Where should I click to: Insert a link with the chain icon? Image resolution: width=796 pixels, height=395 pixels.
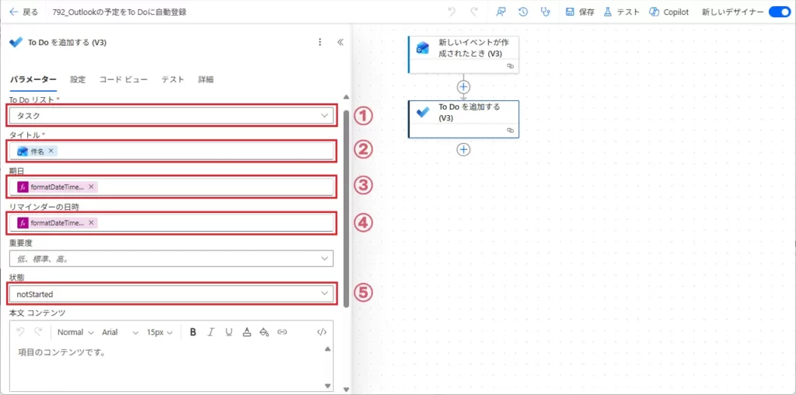pos(282,332)
